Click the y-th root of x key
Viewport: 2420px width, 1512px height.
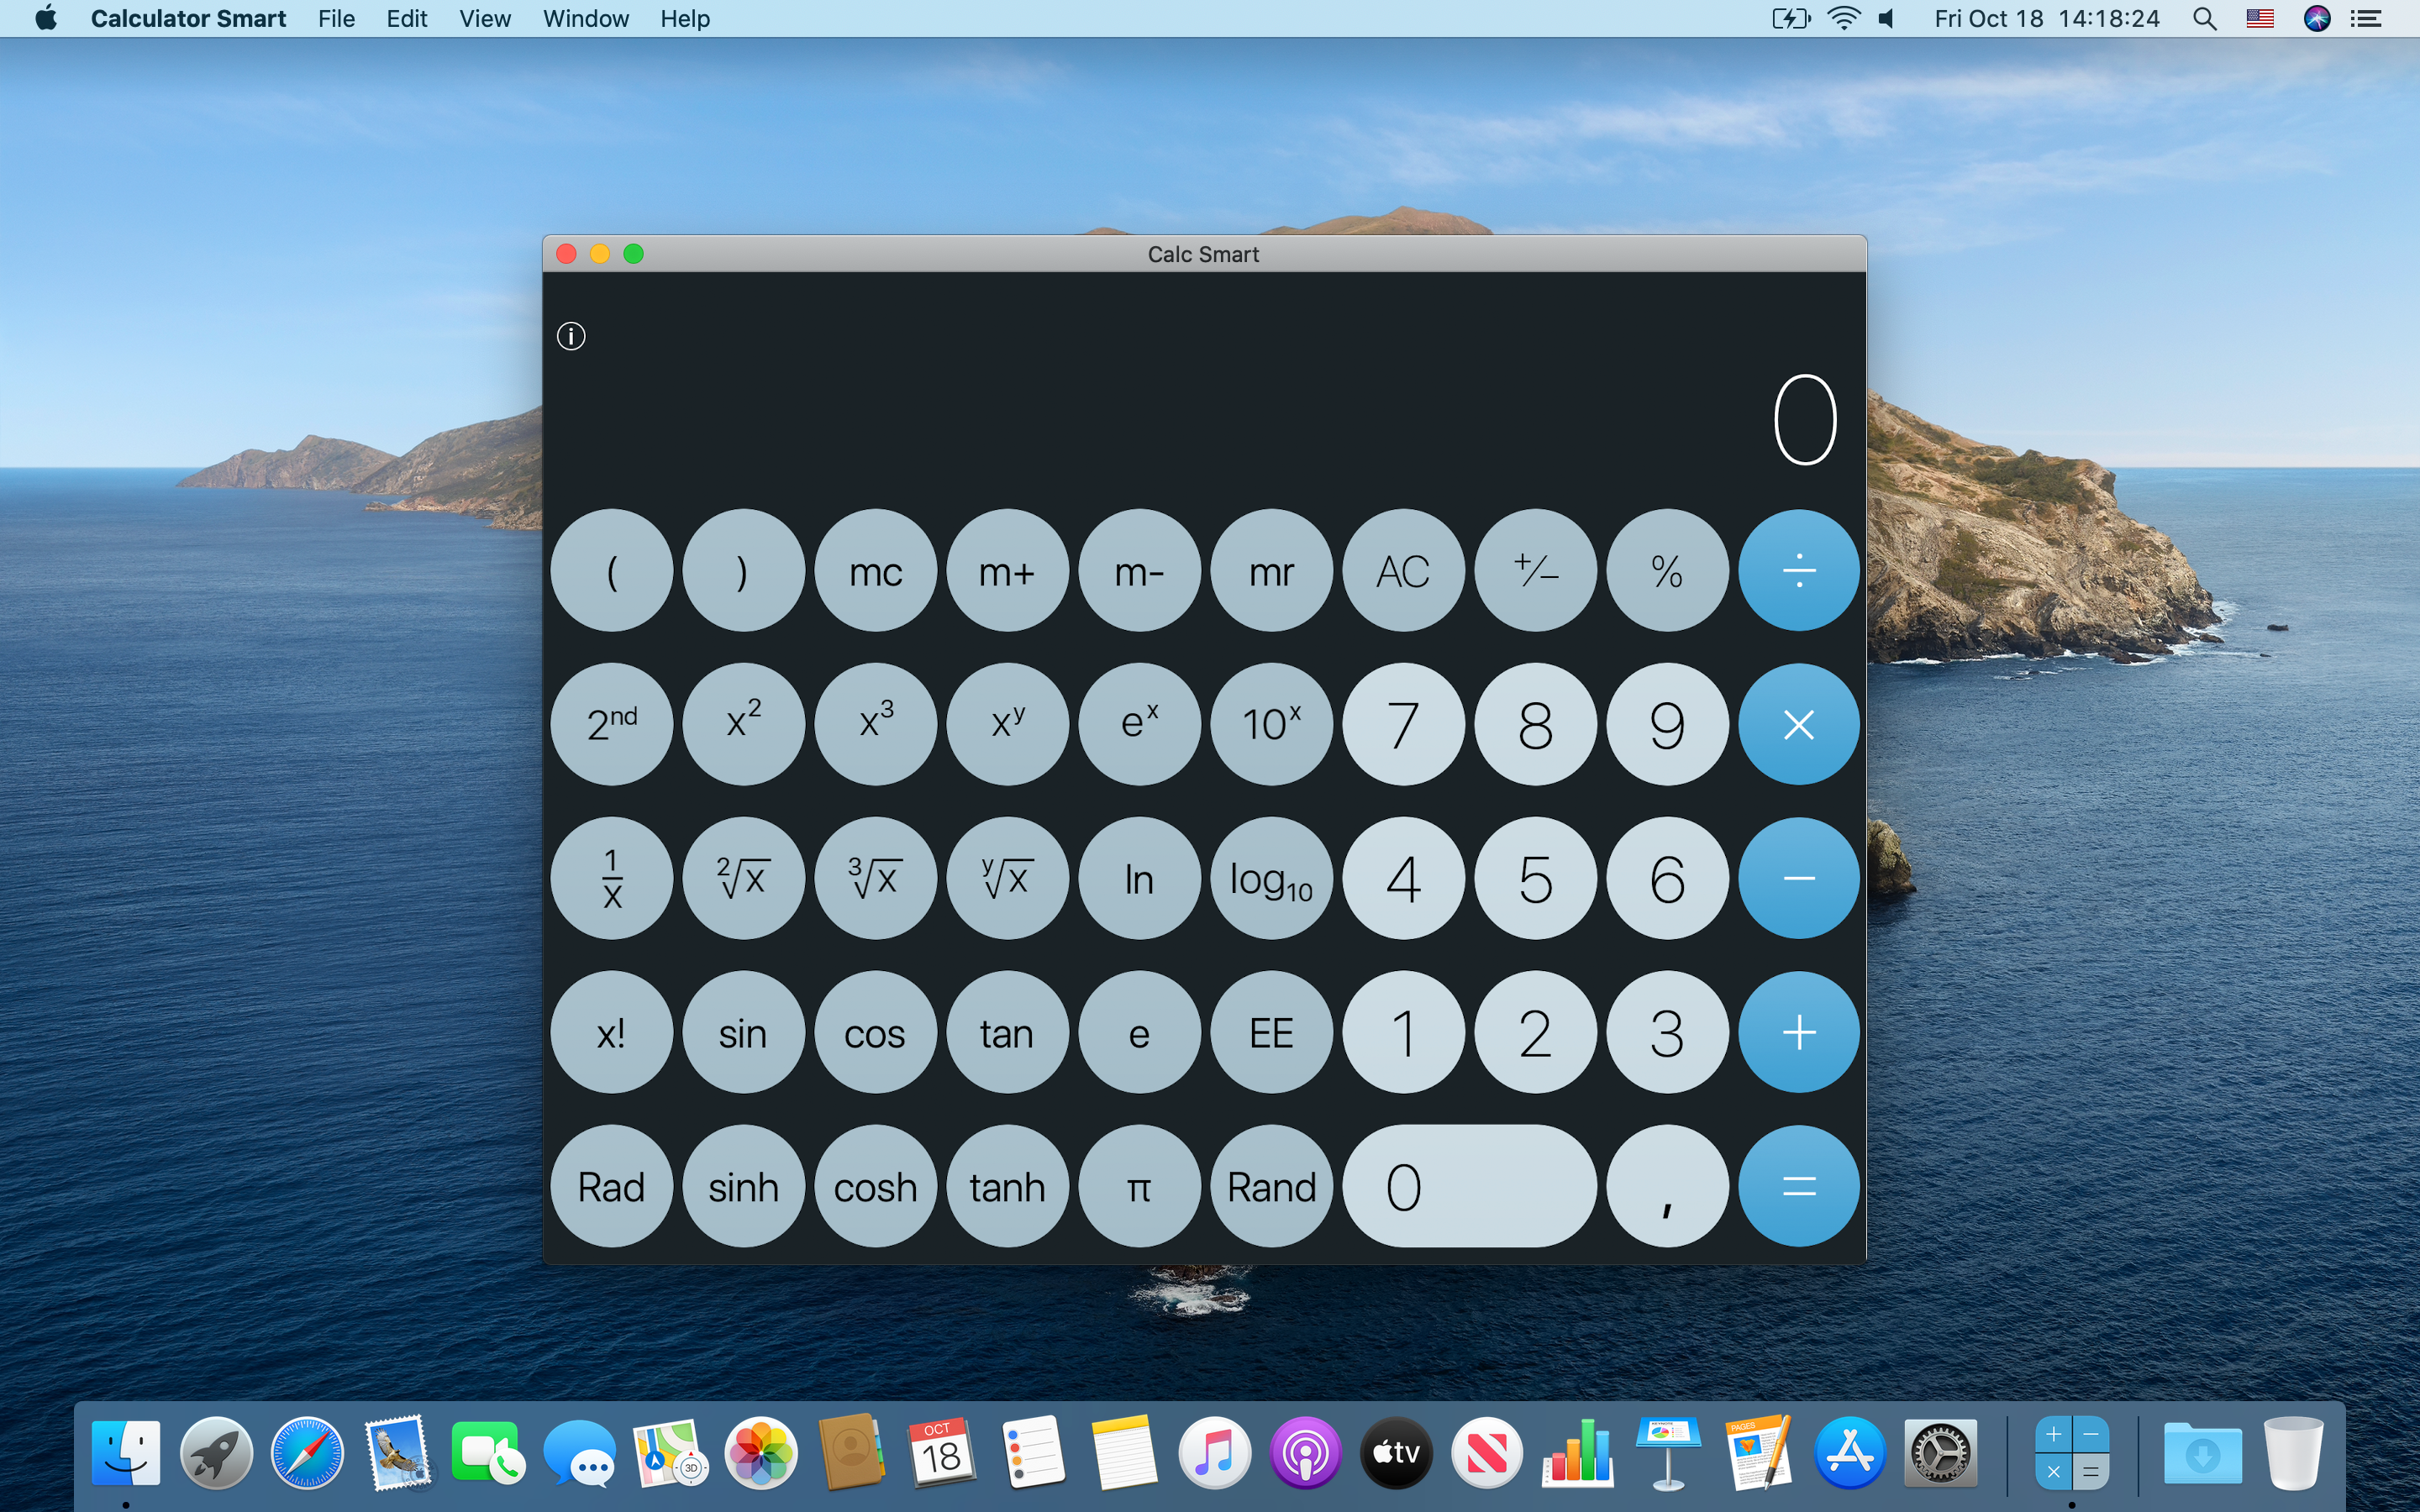(x=1007, y=879)
